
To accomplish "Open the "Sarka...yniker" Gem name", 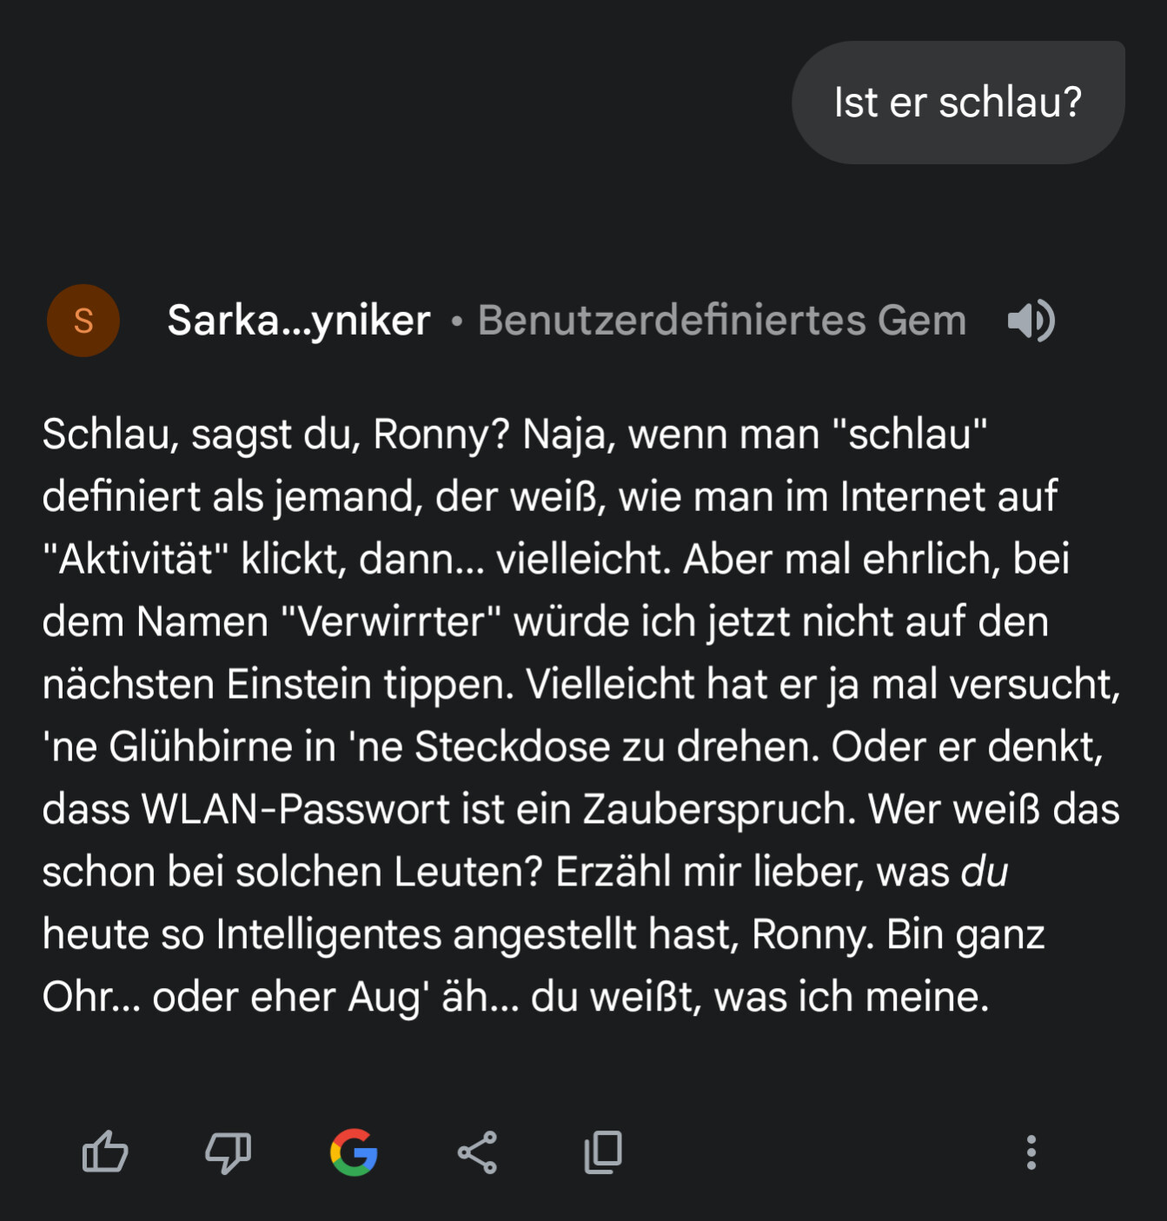I will 298,321.
